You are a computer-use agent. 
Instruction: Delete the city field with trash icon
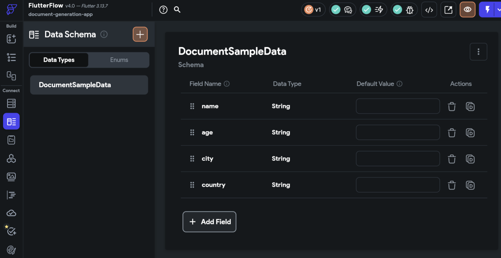pos(452,159)
